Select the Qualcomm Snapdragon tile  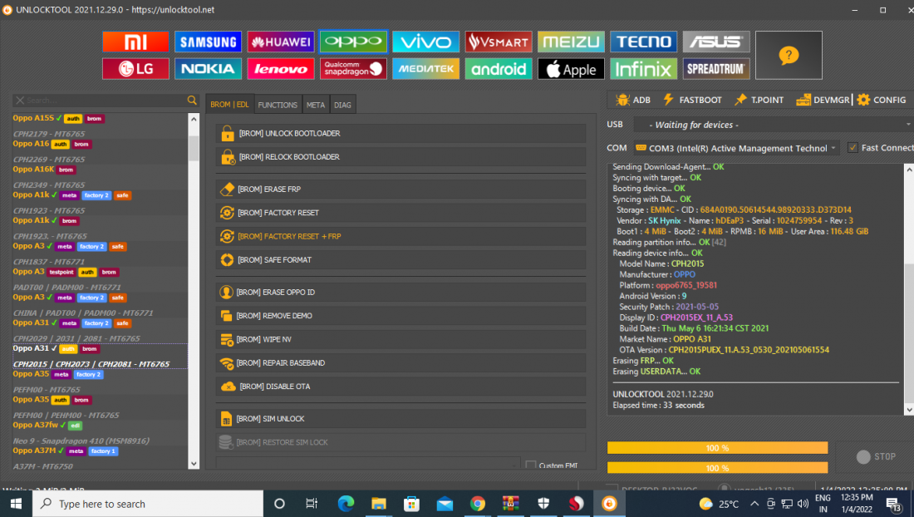[353, 69]
